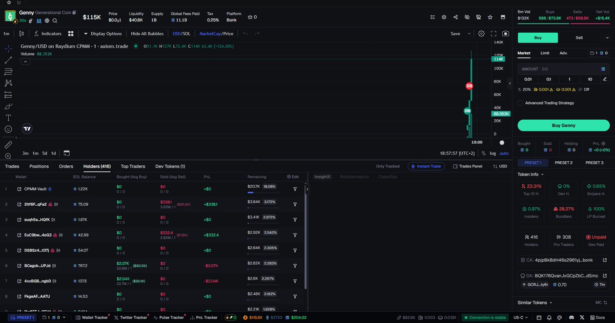Edit the quick buy amount presets
This screenshot has height=323, width=615.
[x=605, y=79]
